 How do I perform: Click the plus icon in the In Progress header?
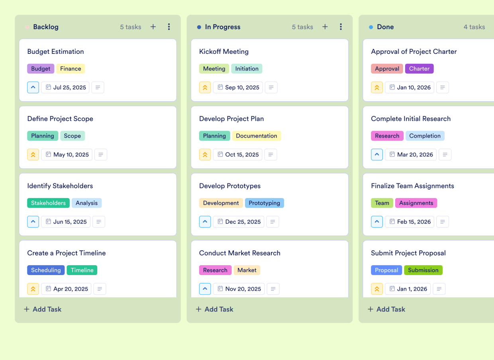(325, 27)
